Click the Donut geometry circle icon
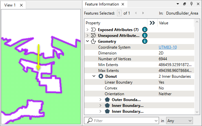 tap(101, 76)
